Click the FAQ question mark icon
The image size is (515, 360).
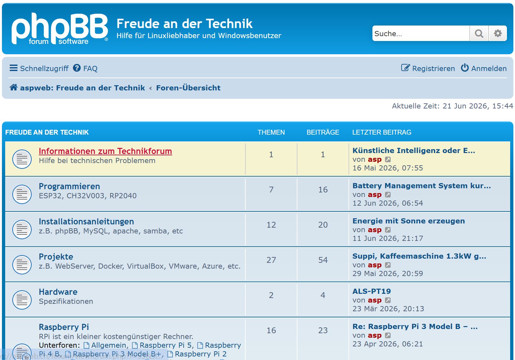pos(77,68)
